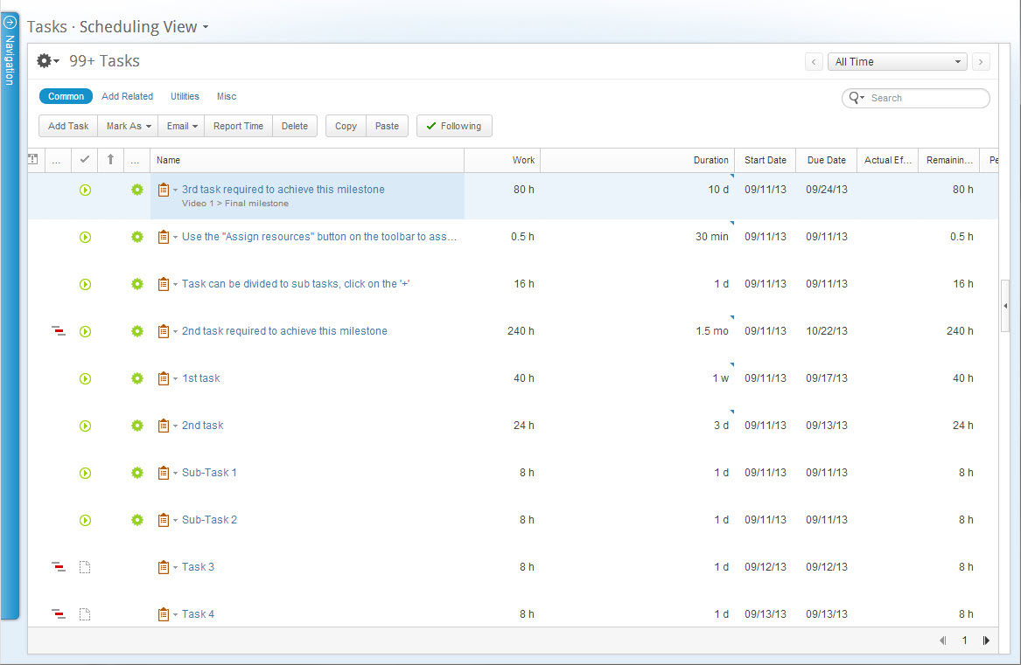Sort by the Name column header
This screenshot has height=665, width=1021.
(x=307, y=160)
